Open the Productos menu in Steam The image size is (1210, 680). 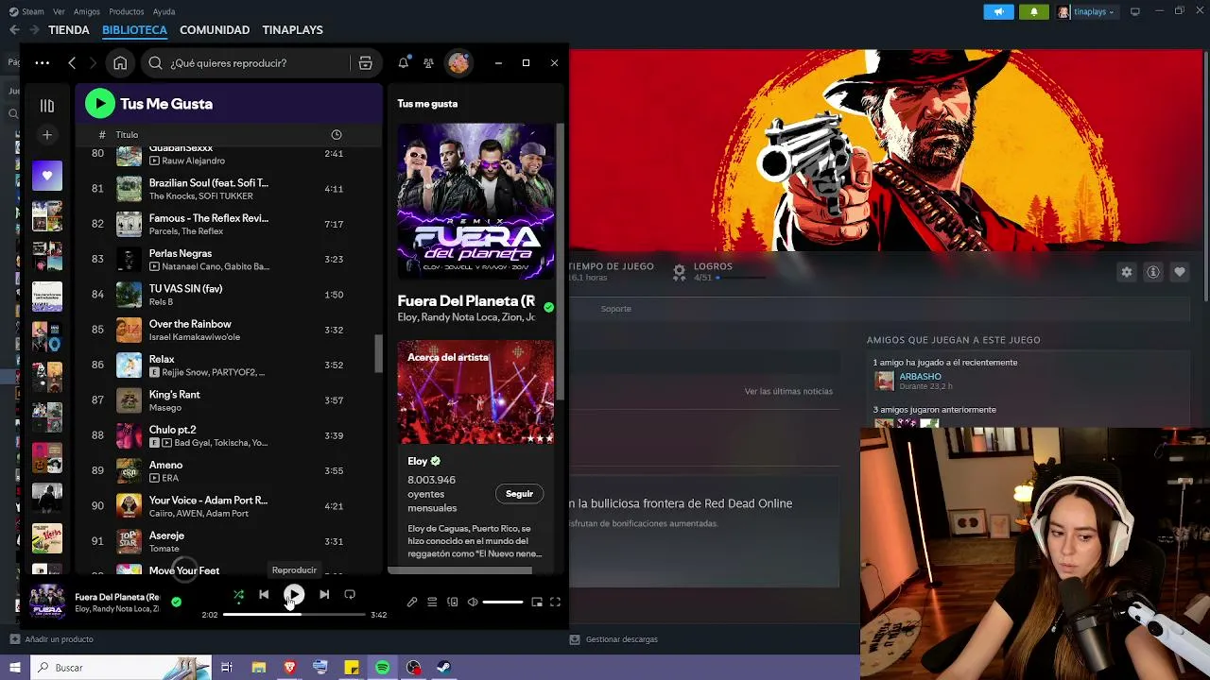[127, 11]
